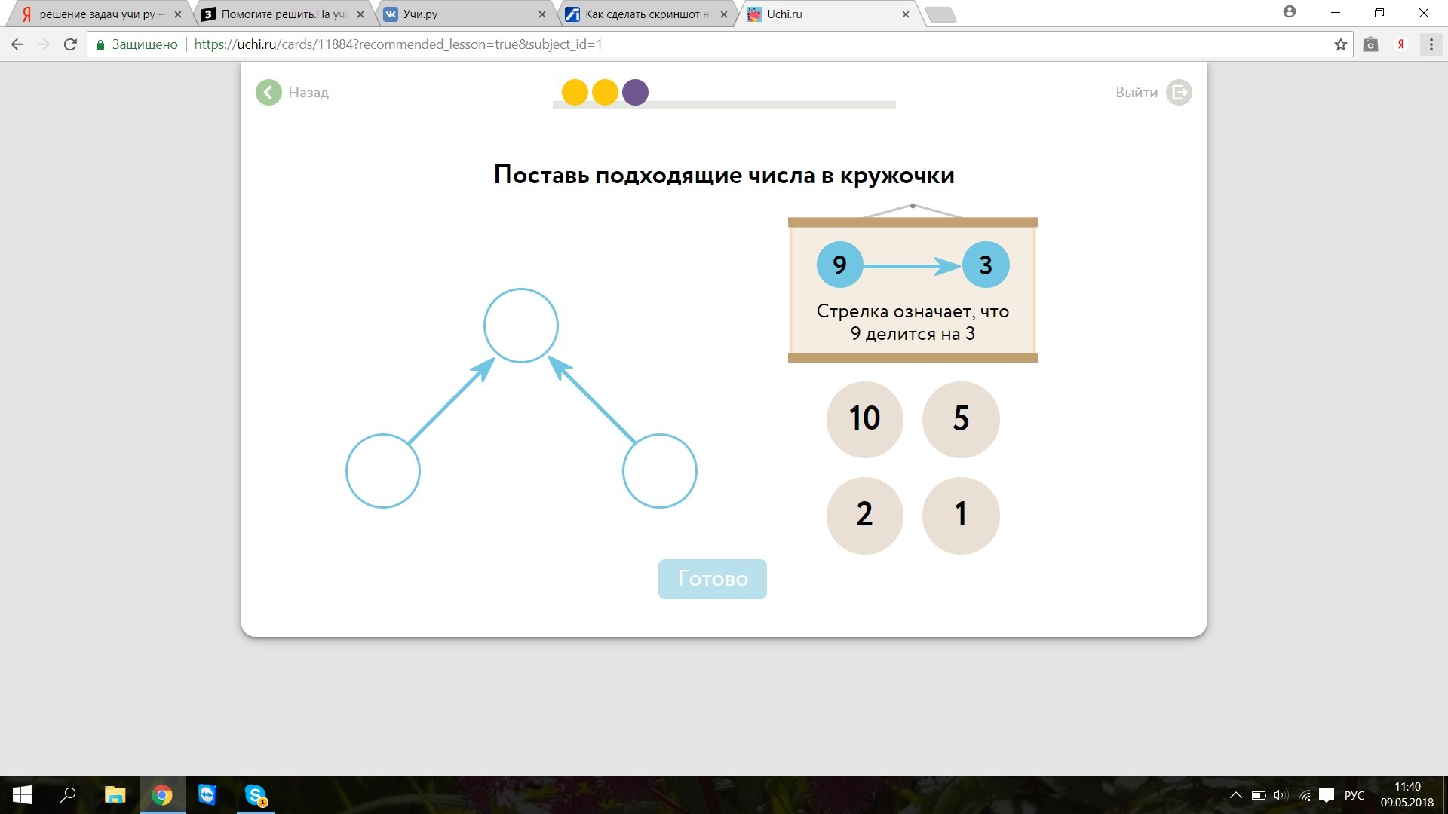Click the top empty circle in diagram
1448x814 pixels.
520,326
